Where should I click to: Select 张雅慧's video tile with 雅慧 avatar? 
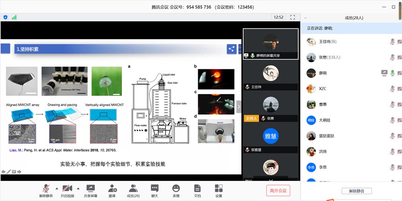click(x=271, y=138)
